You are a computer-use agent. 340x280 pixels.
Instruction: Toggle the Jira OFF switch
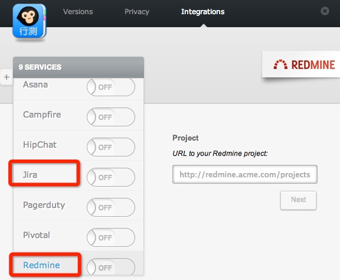pos(111,177)
